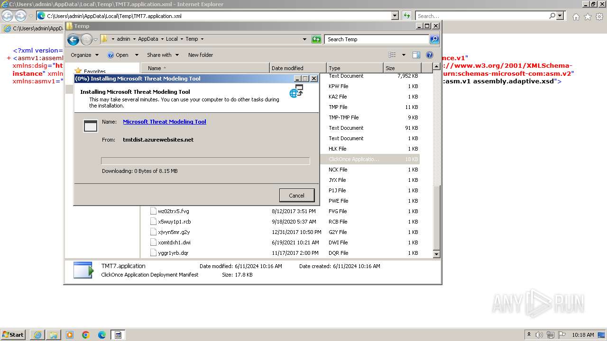Sort files by Type column
The image size is (607, 341).
point(355,68)
